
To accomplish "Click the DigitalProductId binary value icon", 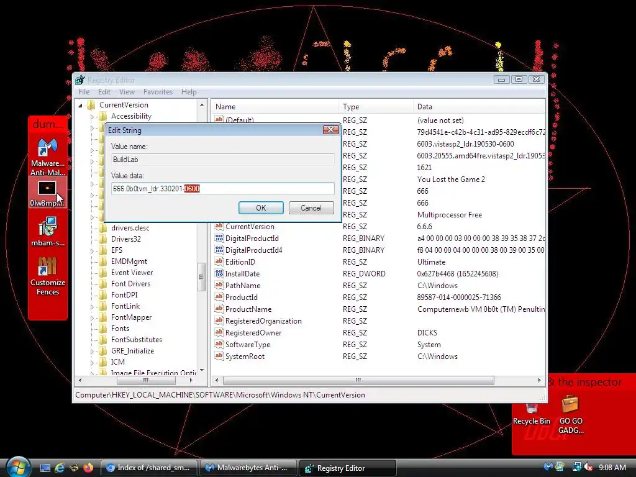I will click(219, 238).
